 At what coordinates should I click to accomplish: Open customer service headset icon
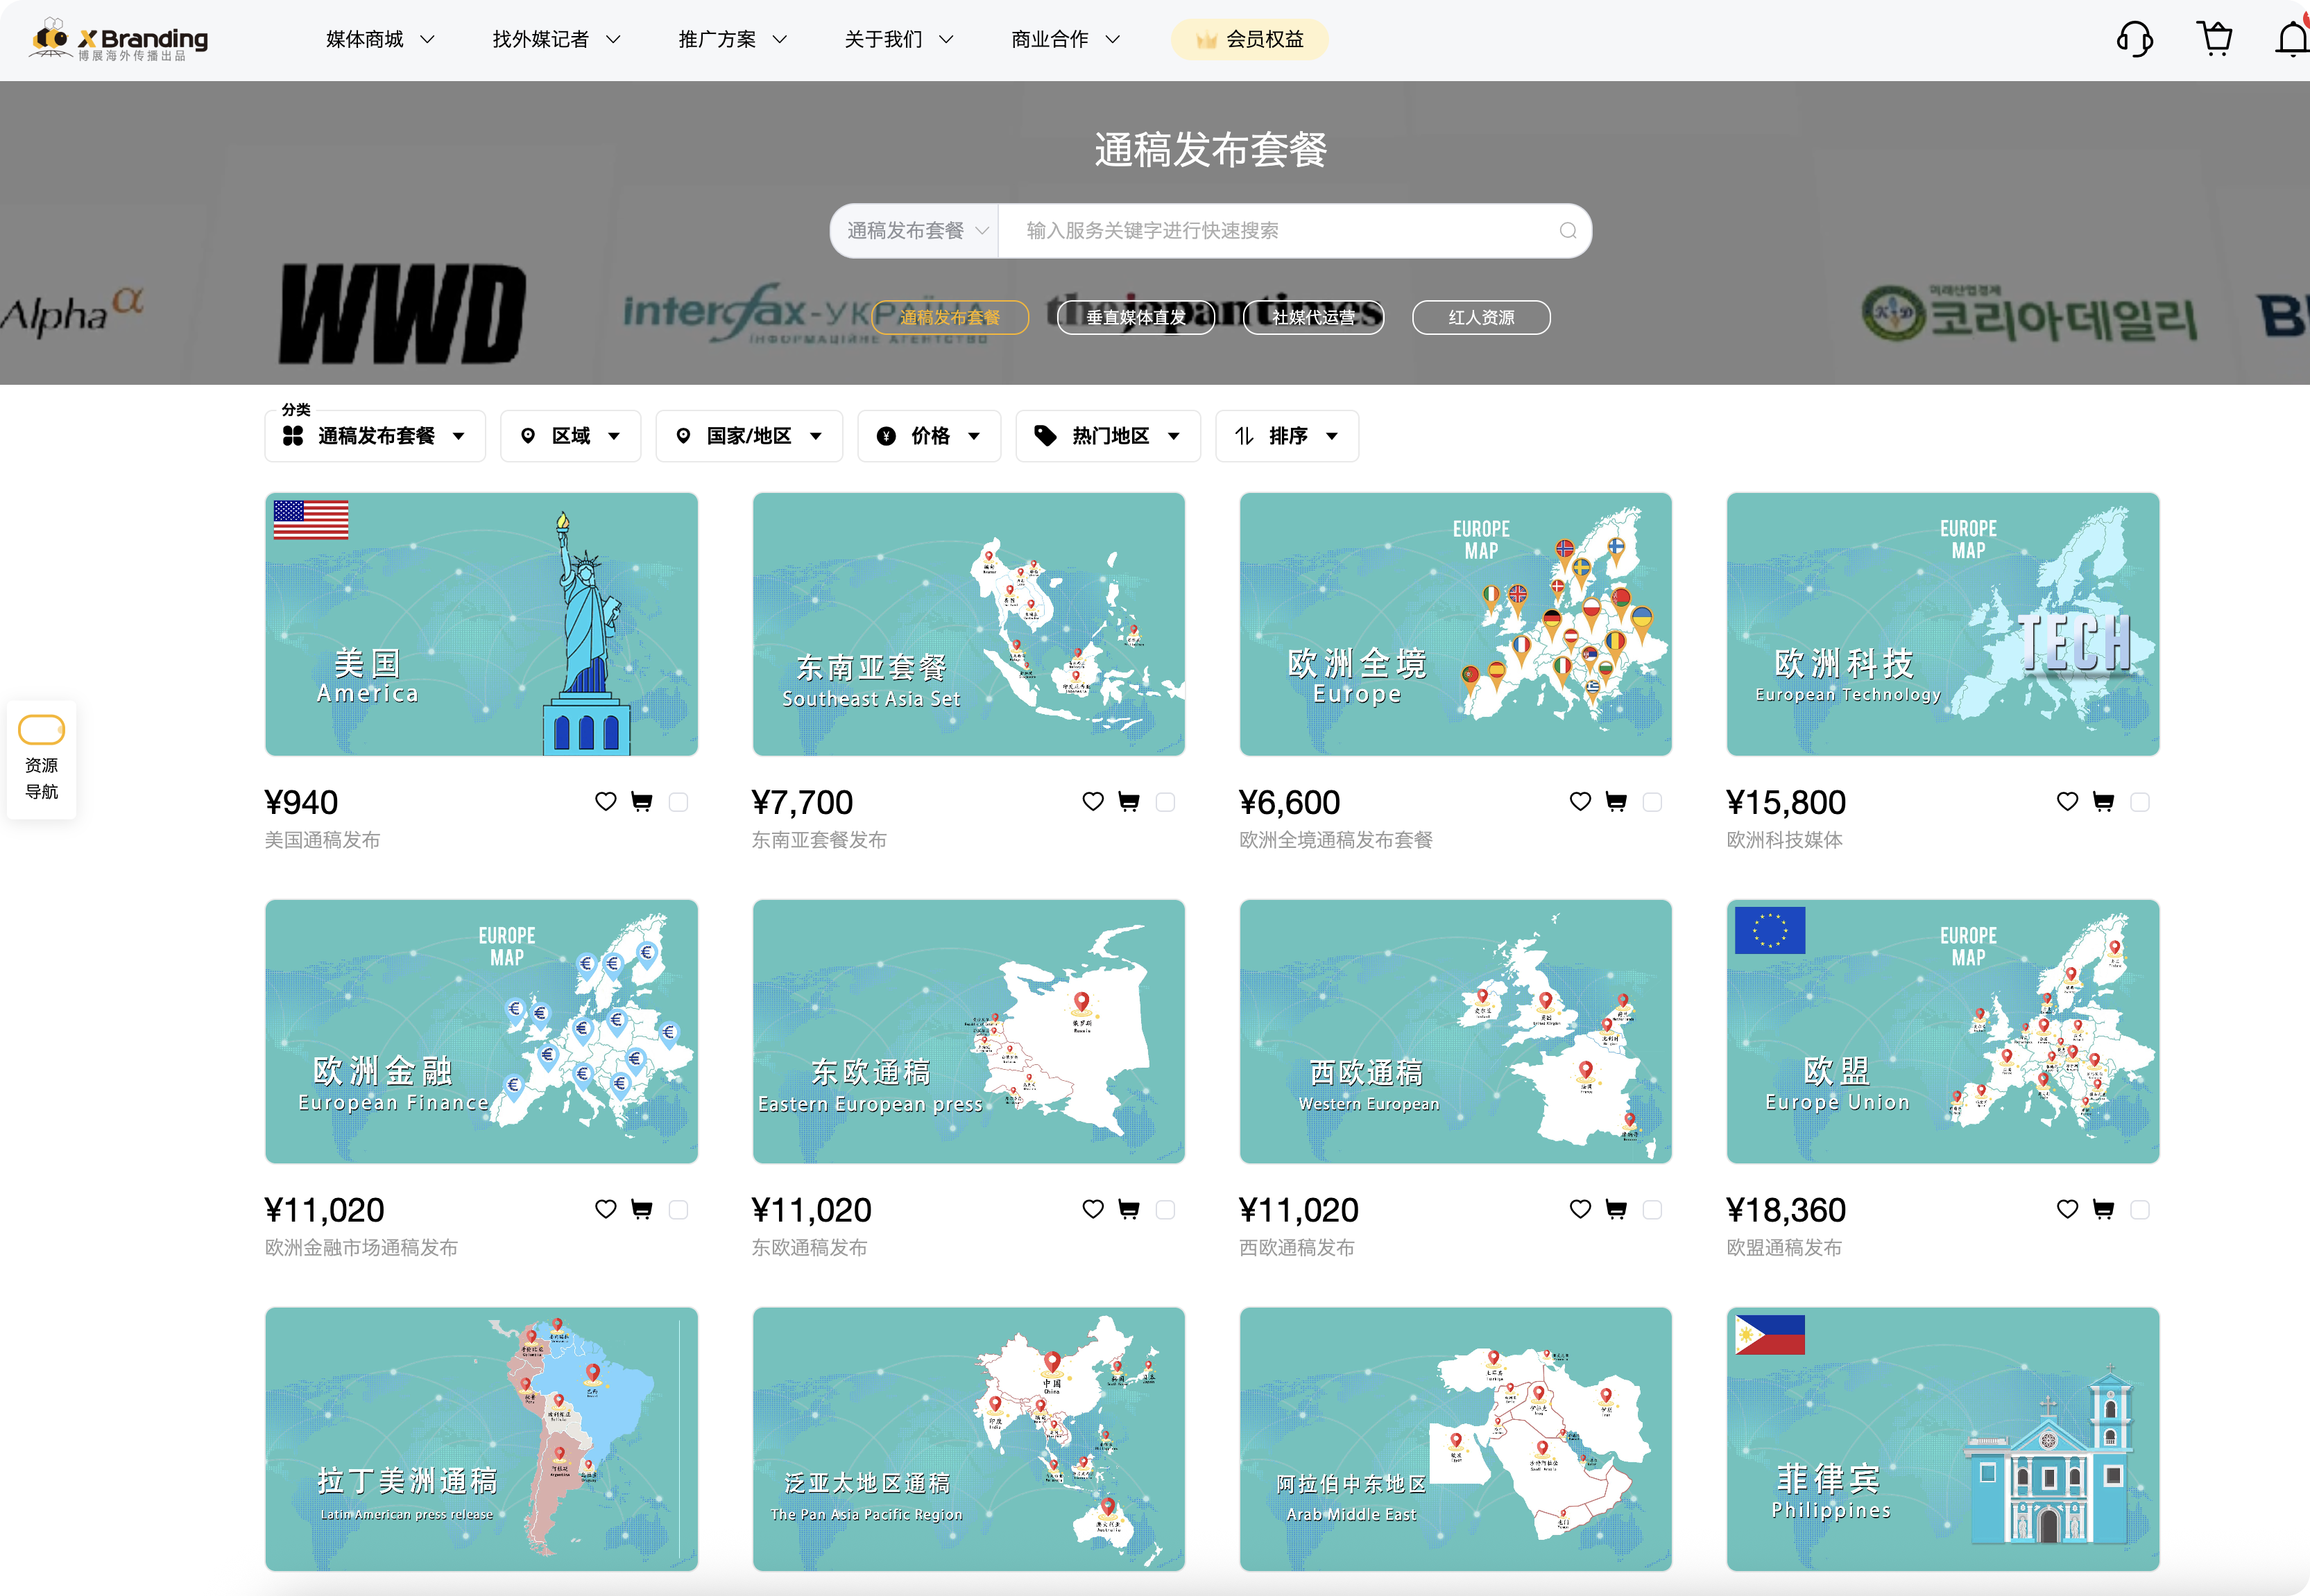pos(2134,40)
